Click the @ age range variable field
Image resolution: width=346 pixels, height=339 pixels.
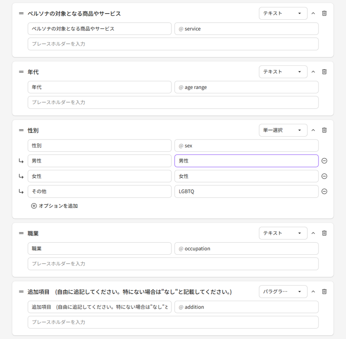click(246, 87)
